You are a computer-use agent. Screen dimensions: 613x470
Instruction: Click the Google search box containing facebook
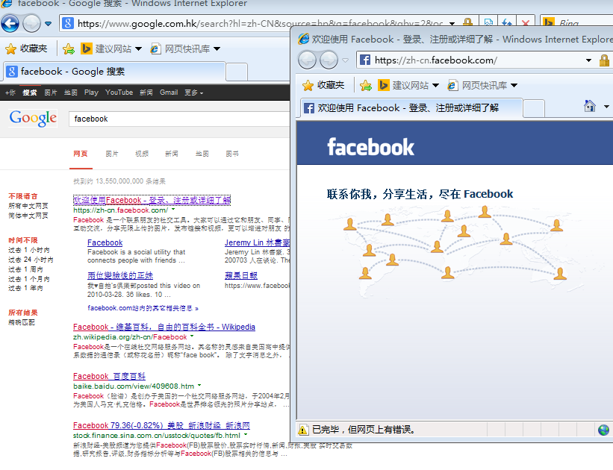pyautogui.click(x=180, y=119)
